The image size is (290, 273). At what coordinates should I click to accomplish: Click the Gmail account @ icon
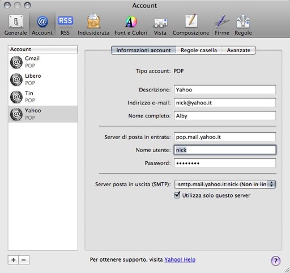click(x=16, y=62)
